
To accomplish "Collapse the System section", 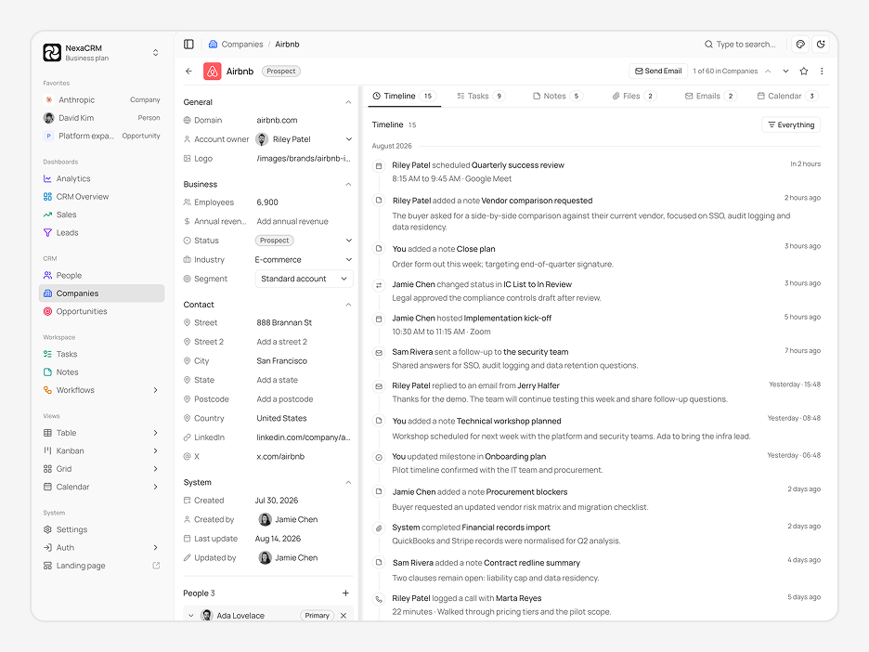I will (x=348, y=482).
